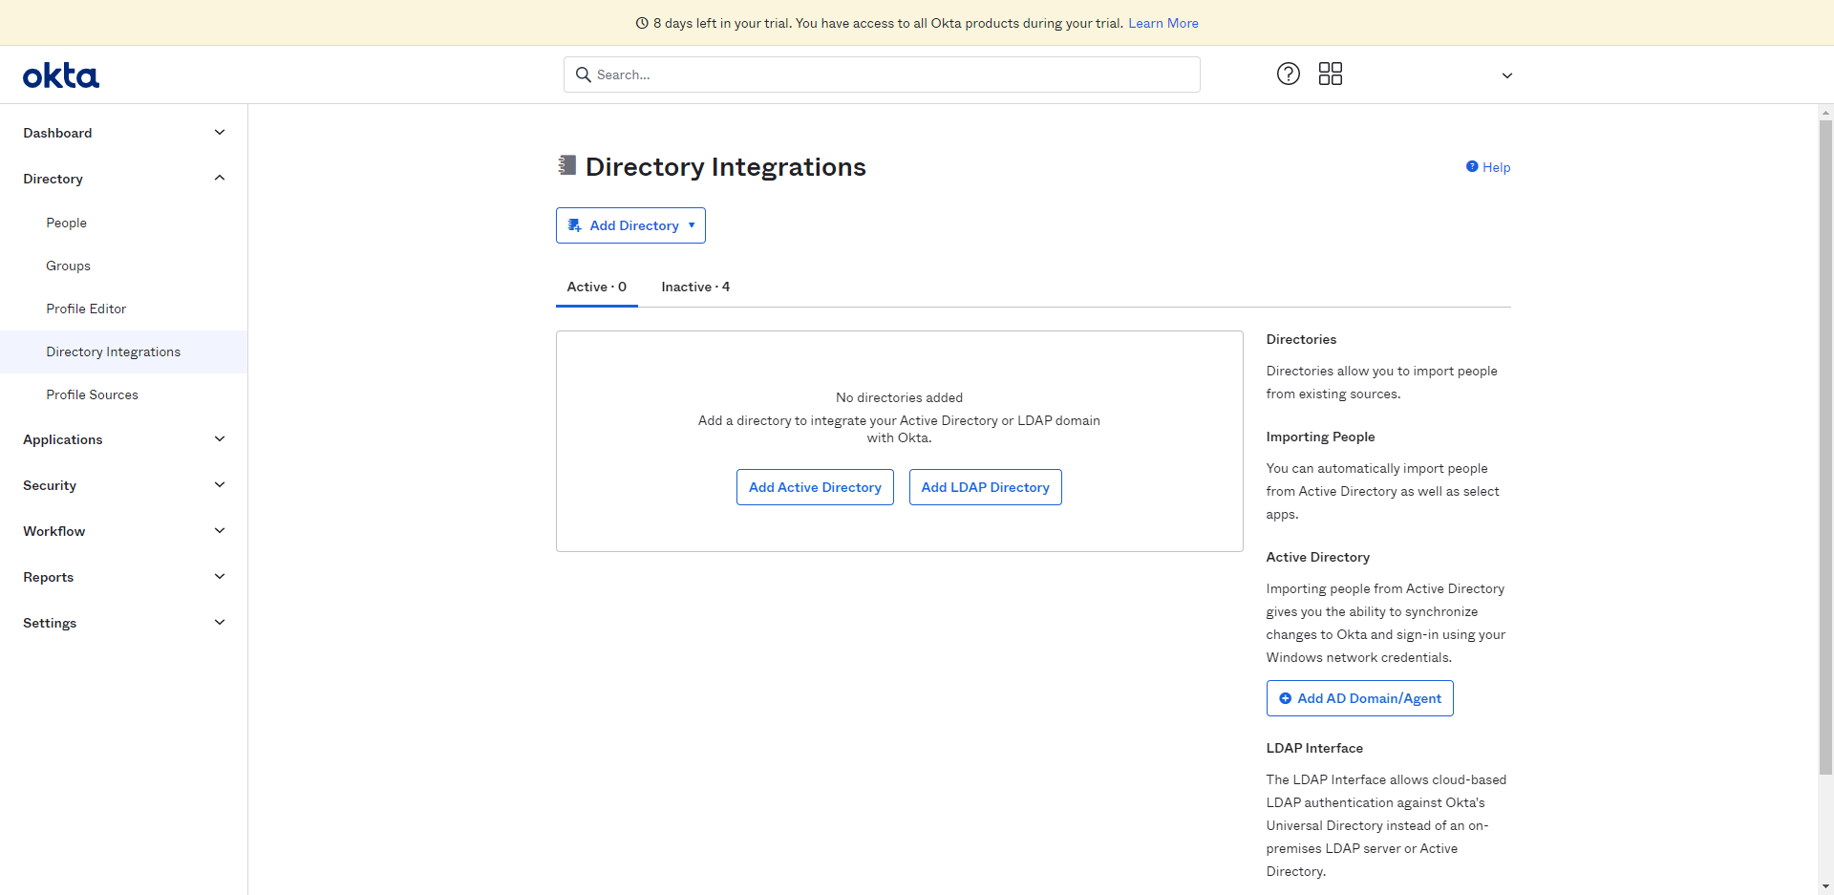Open the Help link

(1488, 167)
